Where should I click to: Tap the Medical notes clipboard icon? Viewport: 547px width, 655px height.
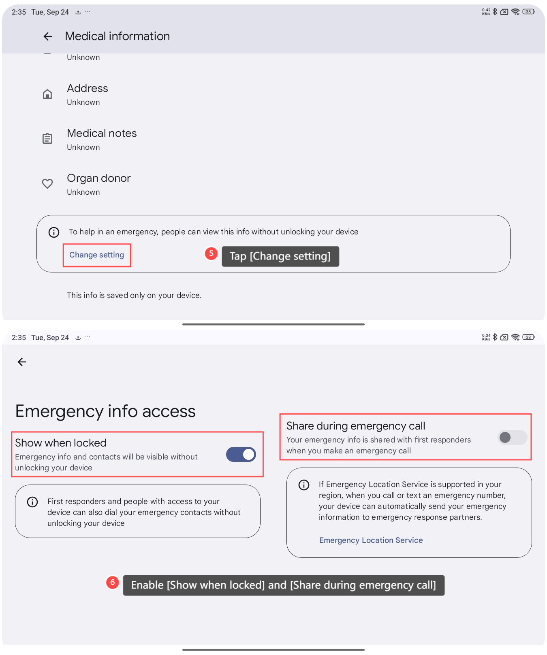pyautogui.click(x=47, y=139)
